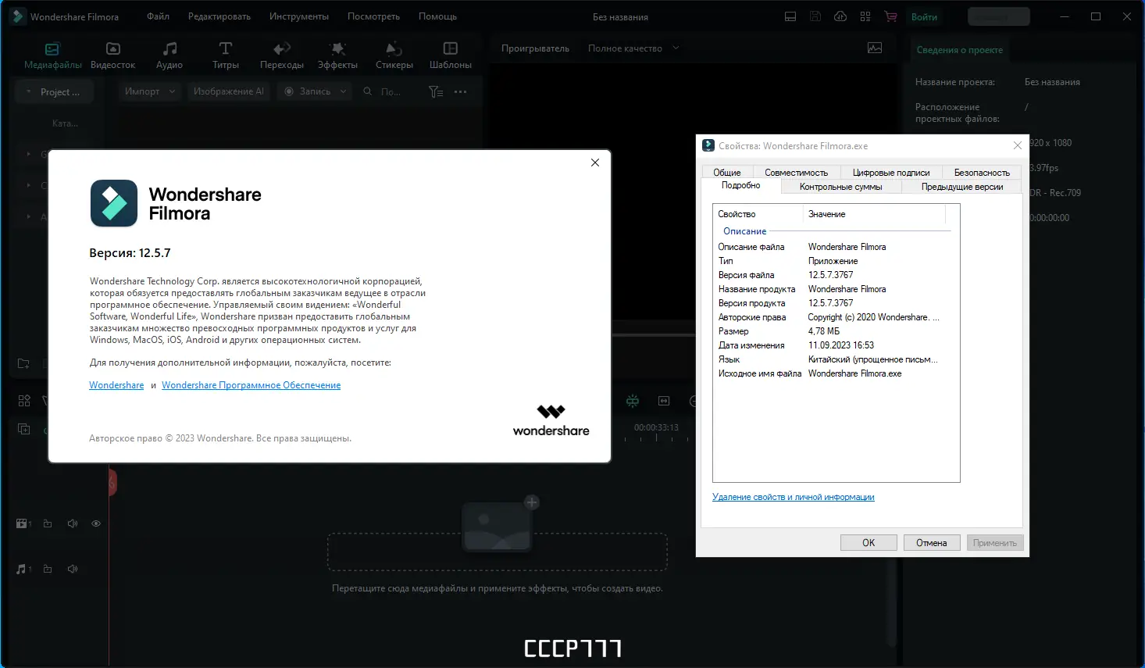
Task: Open the Эффекты effects panel
Action: click(337, 55)
